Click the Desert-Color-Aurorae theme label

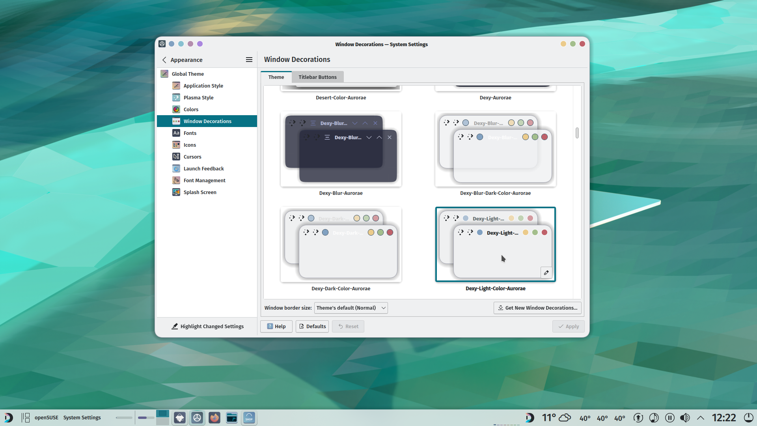pos(341,97)
